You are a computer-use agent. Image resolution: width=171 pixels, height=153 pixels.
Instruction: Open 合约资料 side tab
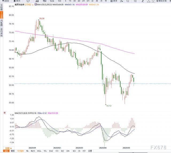tap(1, 32)
